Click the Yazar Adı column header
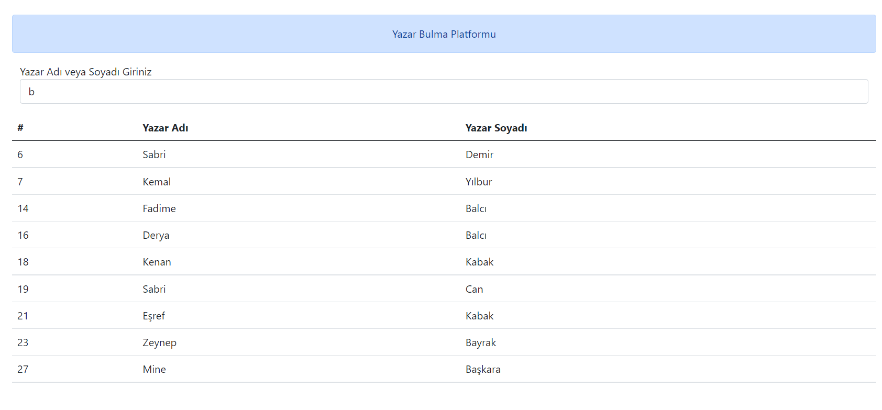882x410 pixels. click(x=166, y=128)
